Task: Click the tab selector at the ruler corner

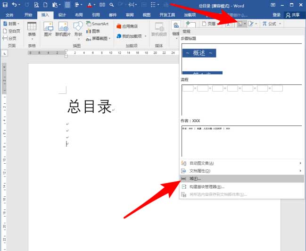Action: point(5,53)
